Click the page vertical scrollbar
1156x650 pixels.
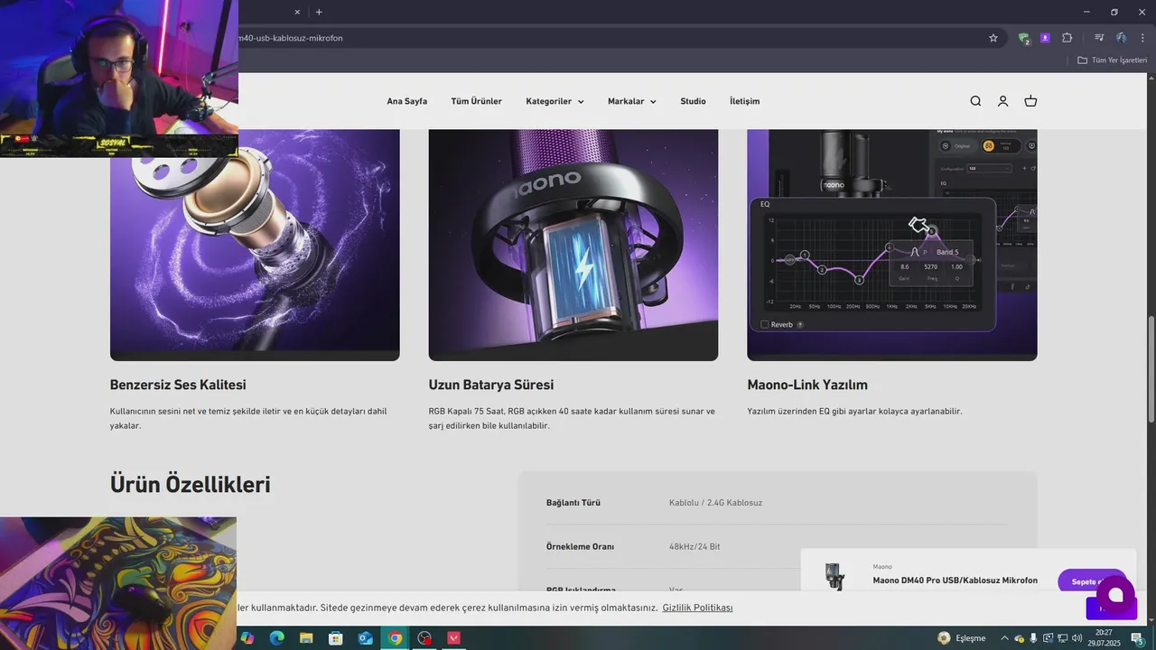tap(1151, 368)
